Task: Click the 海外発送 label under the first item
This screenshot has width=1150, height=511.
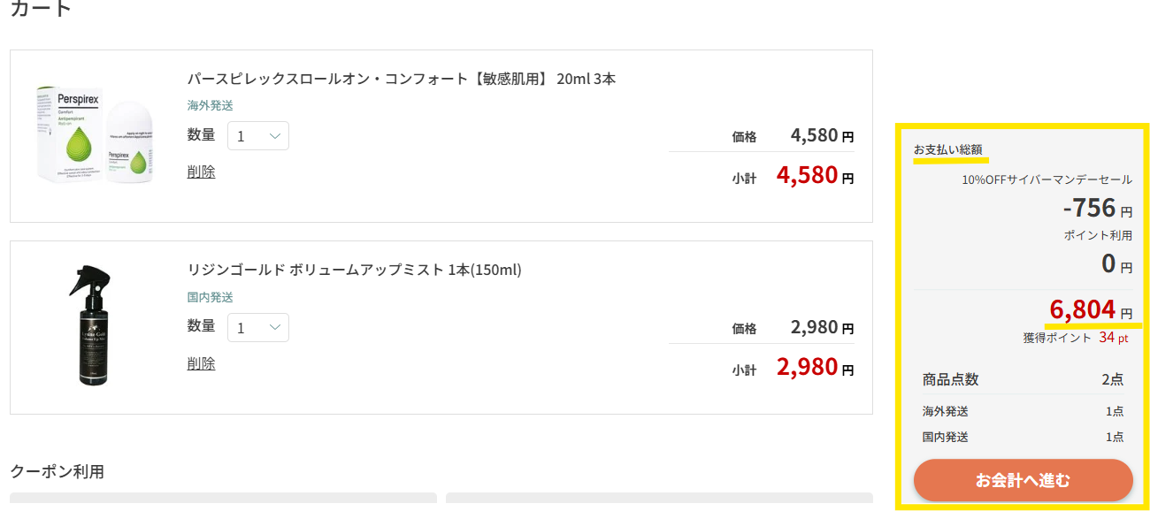Action: pyautogui.click(x=210, y=105)
